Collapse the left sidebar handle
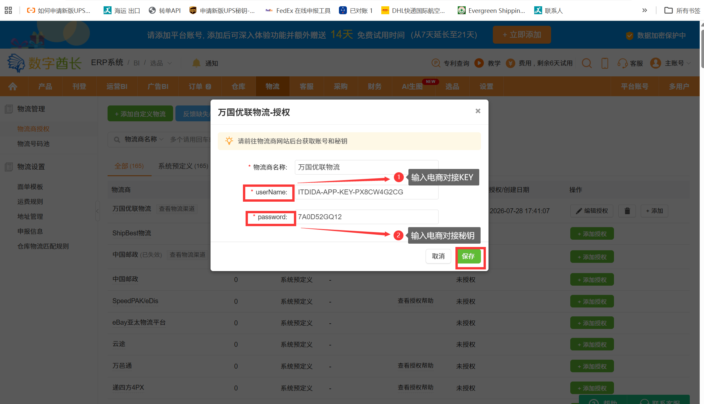Viewport: 704px width, 404px height. [x=98, y=211]
